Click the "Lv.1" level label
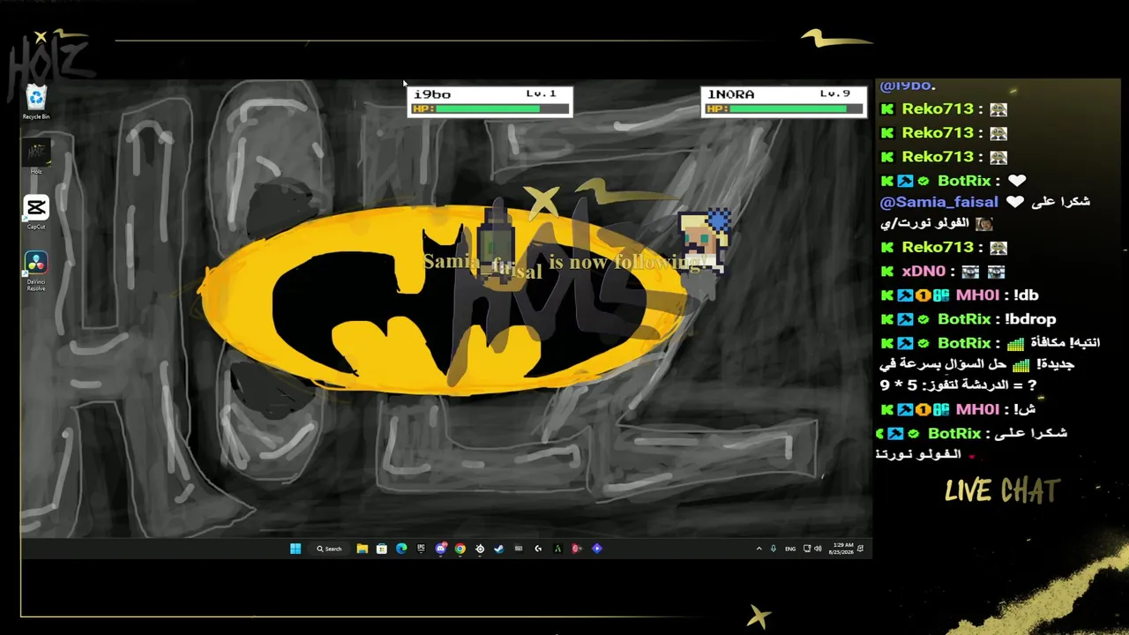Image resolution: width=1129 pixels, height=635 pixels. pyautogui.click(x=541, y=93)
